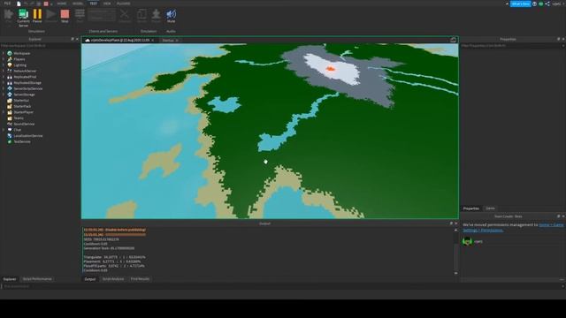Select ReplicatedFirst item in Explorer
566x318 pixels.
coord(25,77)
